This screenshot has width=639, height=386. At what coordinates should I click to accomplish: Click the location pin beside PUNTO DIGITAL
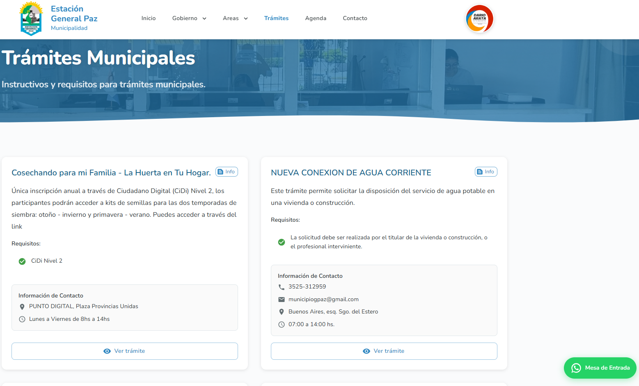click(x=22, y=306)
